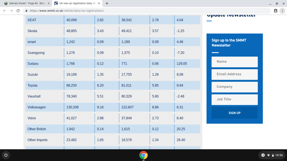
Task: Submit the newsletter SIGN UP button
Action: coord(235,113)
